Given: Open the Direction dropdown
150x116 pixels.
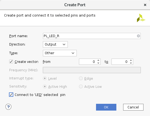Looking at the screenshot, I should tap(55, 44).
